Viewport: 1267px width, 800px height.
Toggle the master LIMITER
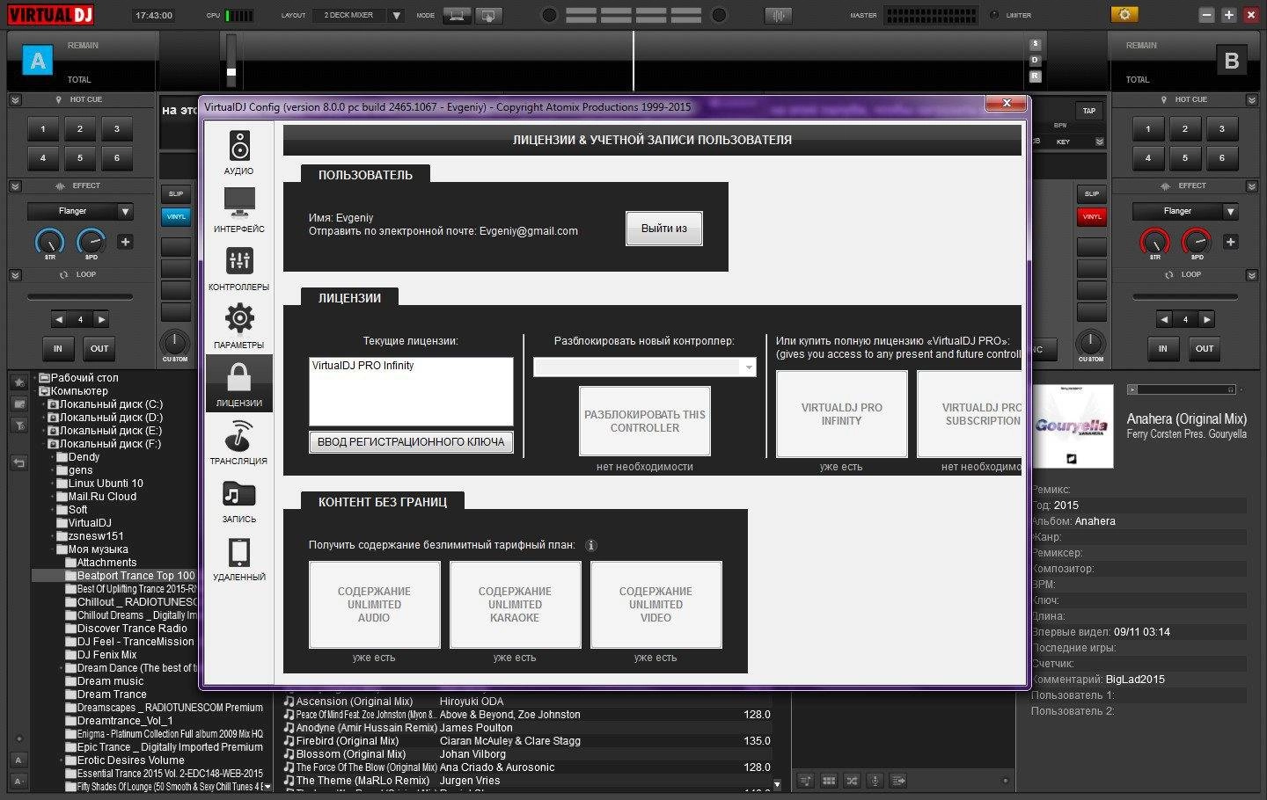tap(994, 15)
